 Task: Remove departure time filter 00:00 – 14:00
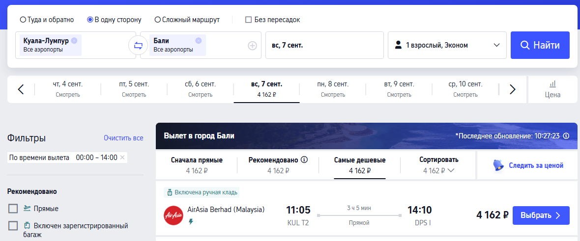(122, 158)
